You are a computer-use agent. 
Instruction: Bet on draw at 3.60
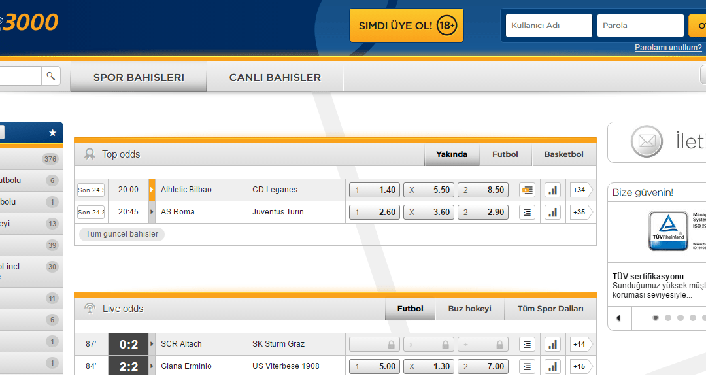(x=429, y=212)
